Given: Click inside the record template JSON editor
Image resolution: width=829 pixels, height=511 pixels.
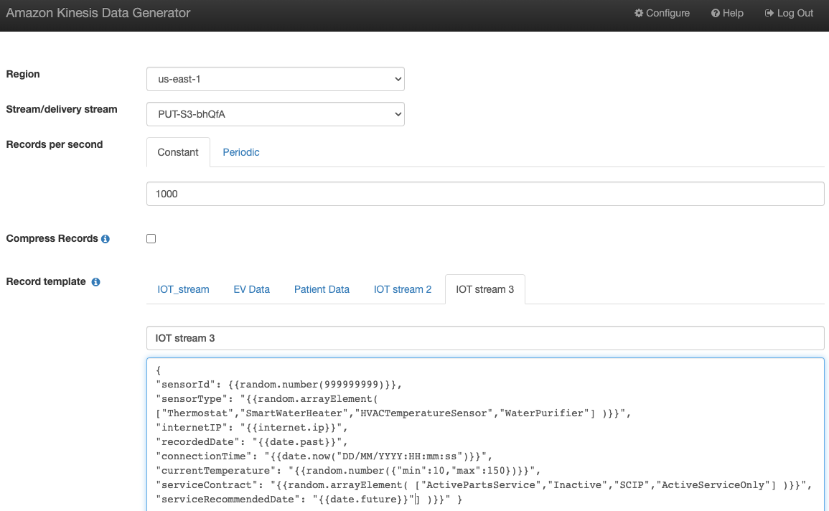Looking at the screenshot, I should coord(484,434).
